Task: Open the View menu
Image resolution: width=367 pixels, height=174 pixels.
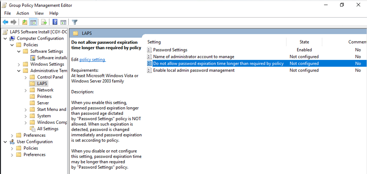Action: coord(39,13)
